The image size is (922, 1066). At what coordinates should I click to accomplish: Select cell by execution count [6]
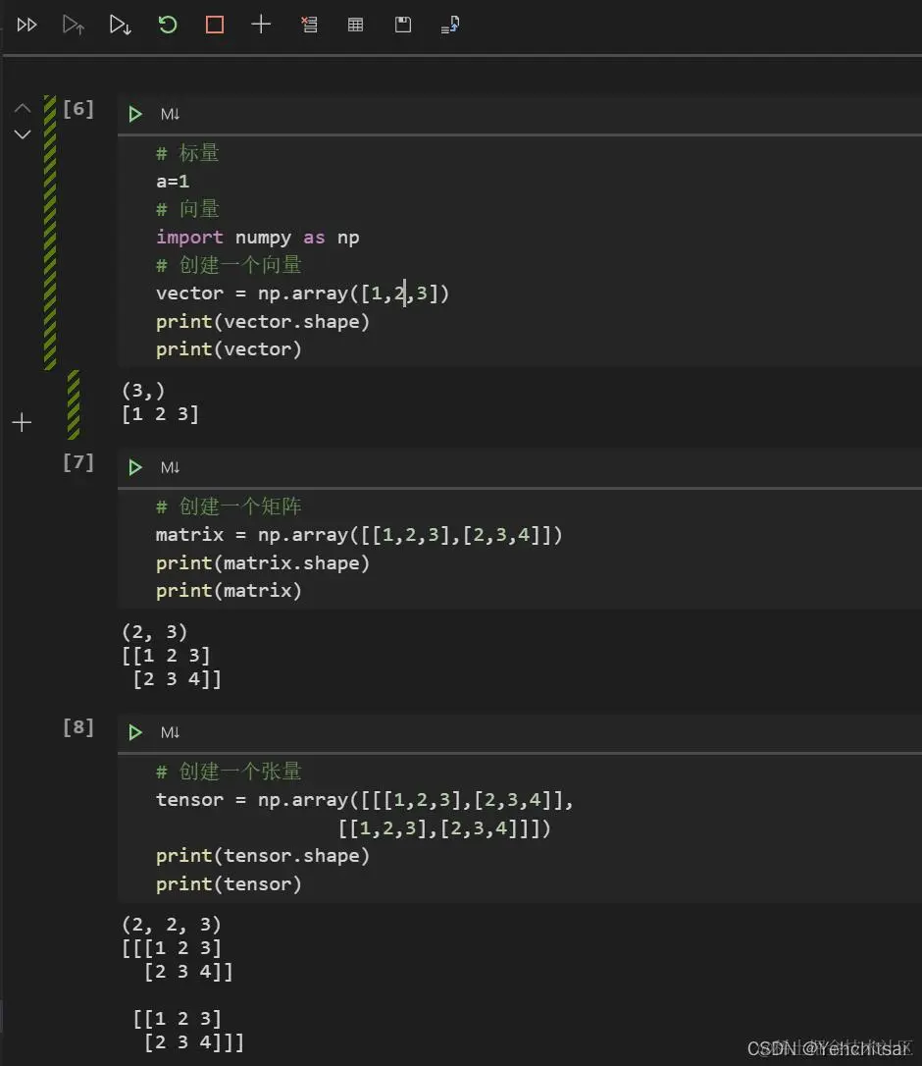click(78, 109)
